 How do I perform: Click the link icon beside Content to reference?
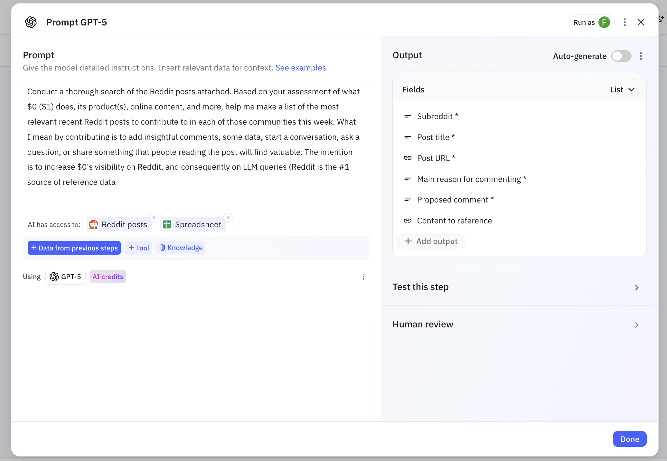click(x=408, y=221)
